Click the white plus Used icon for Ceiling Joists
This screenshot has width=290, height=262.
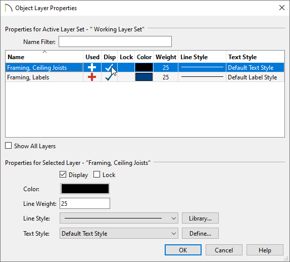pyautogui.click(x=92, y=67)
